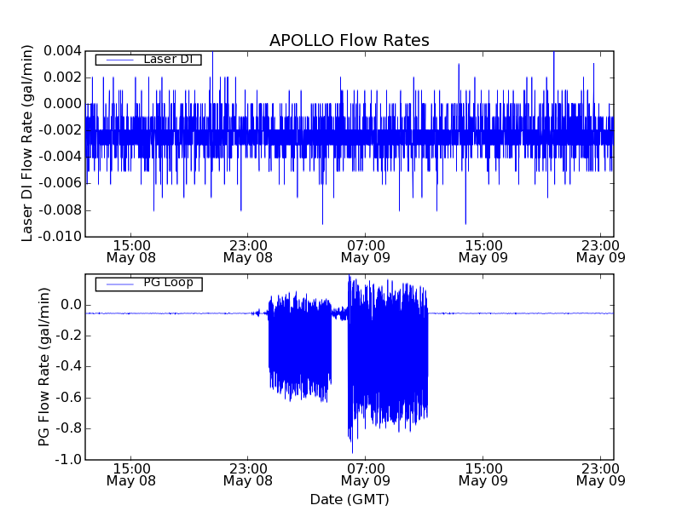This screenshot has width=682, height=511.
Task: Click the PG Flow Rate y-axis label
Action: point(43,367)
